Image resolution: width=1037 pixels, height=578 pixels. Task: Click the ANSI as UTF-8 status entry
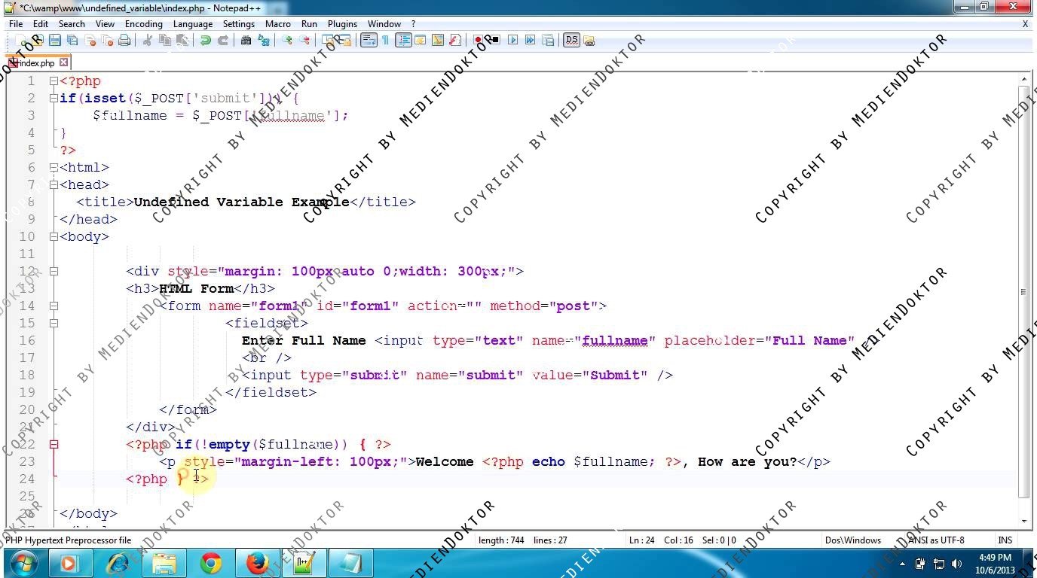(936, 540)
